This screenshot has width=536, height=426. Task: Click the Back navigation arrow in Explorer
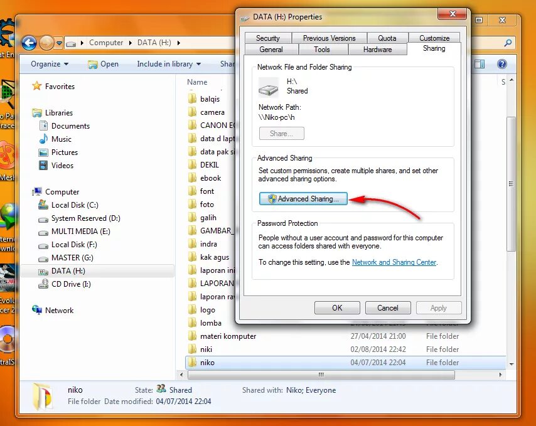pos(29,43)
